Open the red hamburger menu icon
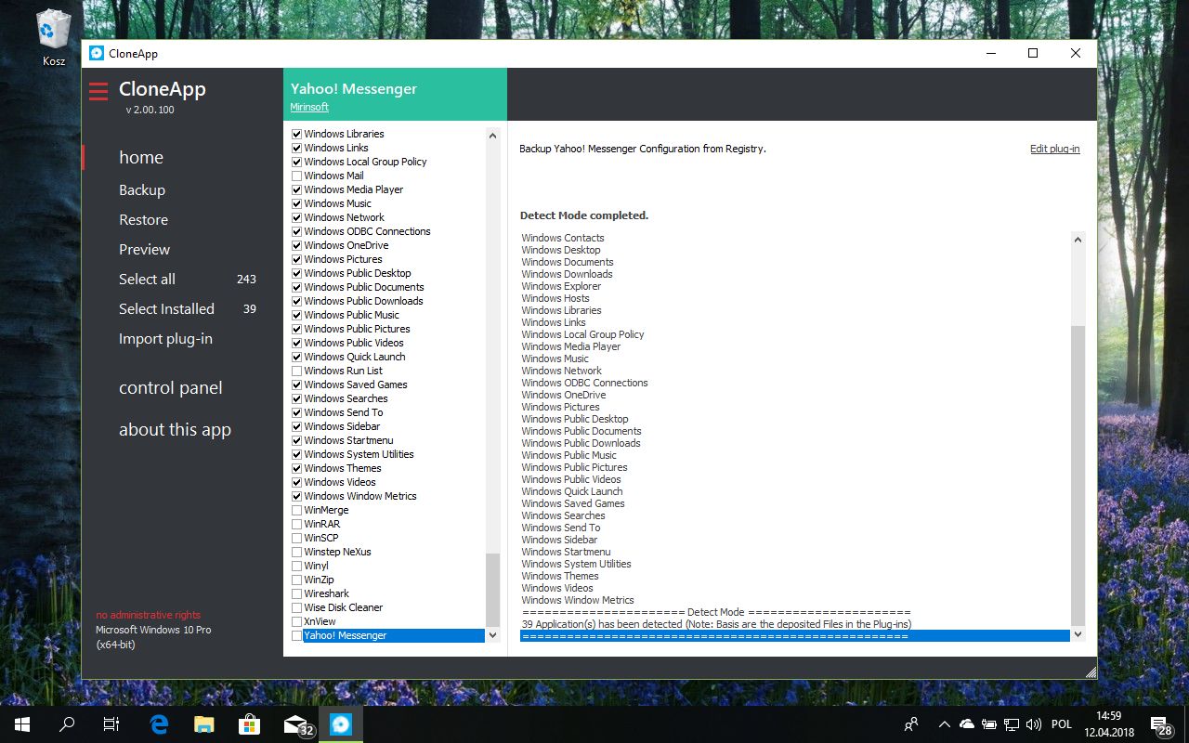The image size is (1189, 743). pyautogui.click(x=98, y=90)
